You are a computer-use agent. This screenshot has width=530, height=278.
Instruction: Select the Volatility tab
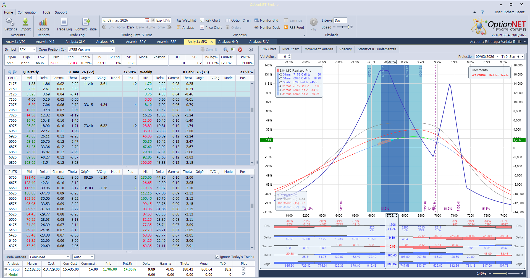(x=345, y=49)
